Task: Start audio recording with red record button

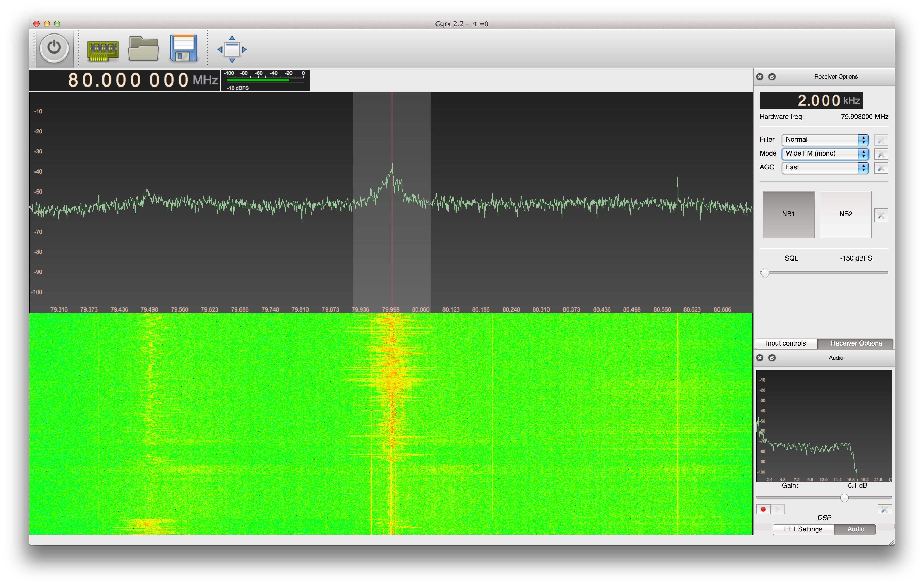Action: pos(763,509)
